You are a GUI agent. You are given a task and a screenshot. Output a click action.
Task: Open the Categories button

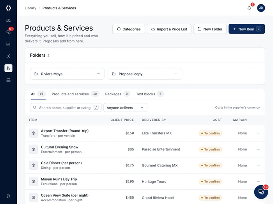(x=128, y=29)
